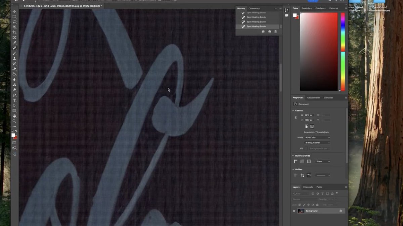This screenshot has width=403, height=226.
Task: Open the 8 Bits/Channel dropdown
Action: [318, 143]
